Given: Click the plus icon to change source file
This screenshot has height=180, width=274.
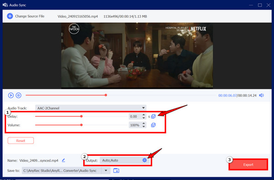Looking at the screenshot, I should [10, 16].
